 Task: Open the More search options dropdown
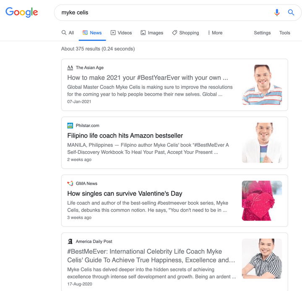coord(215,33)
